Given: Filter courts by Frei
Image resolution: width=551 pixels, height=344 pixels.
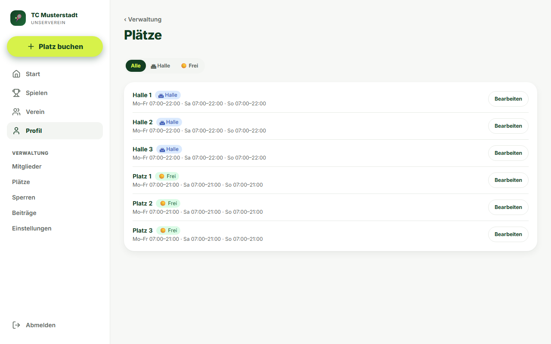Looking at the screenshot, I should tap(189, 66).
